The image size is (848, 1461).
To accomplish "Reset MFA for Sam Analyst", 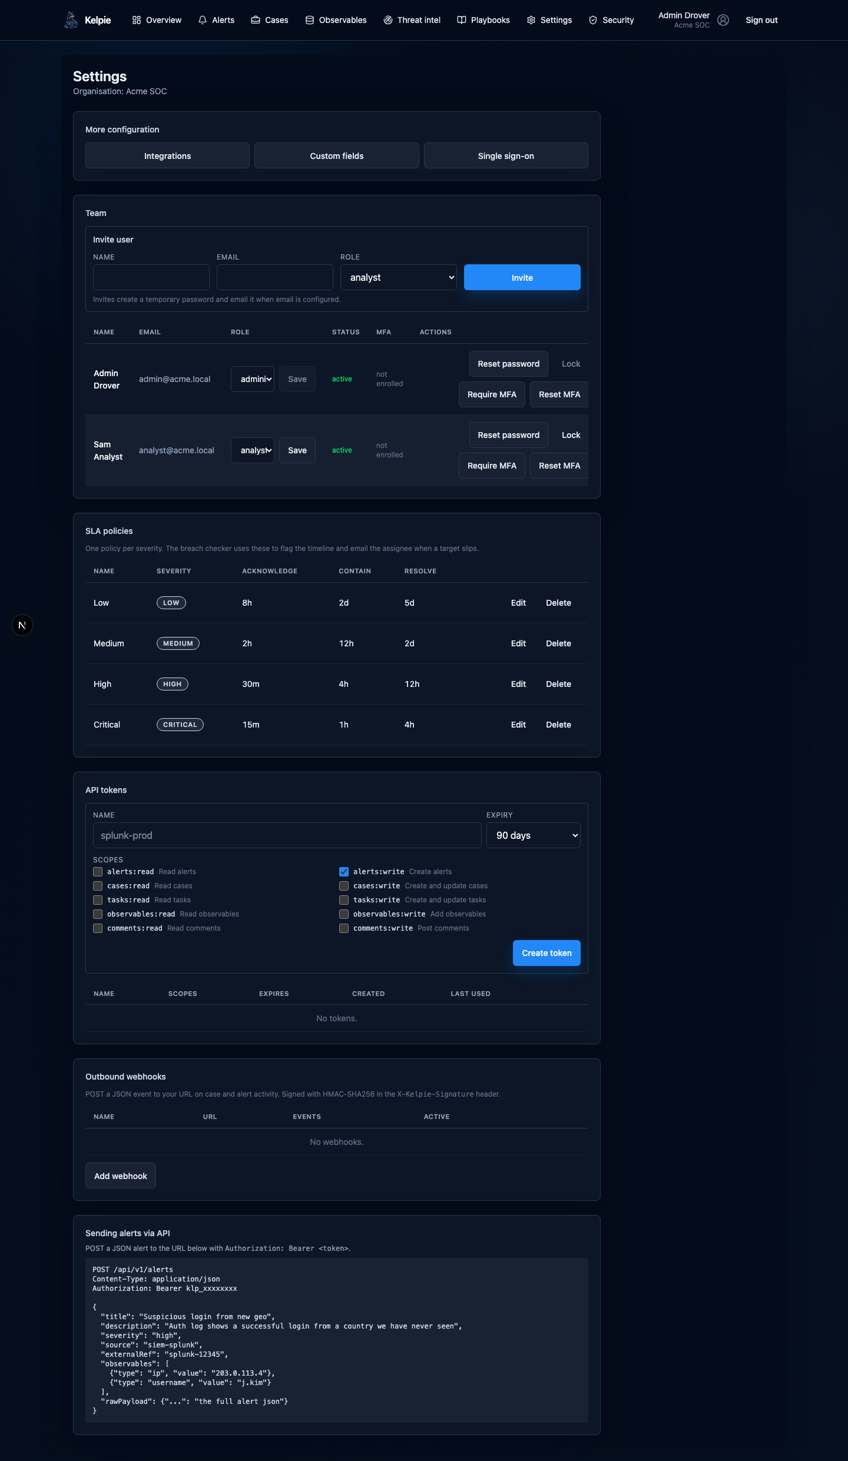I will click(x=559, y=466).
